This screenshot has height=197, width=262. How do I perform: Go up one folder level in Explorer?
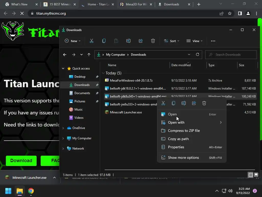click(x=89, y=55)
